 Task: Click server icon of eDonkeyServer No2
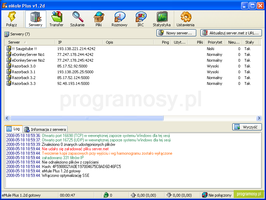tap(9, 60)
